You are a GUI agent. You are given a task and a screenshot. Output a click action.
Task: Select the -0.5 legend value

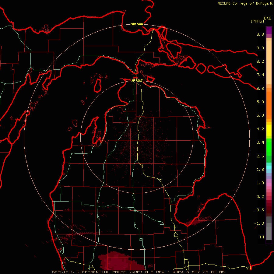tap(259, 210)
